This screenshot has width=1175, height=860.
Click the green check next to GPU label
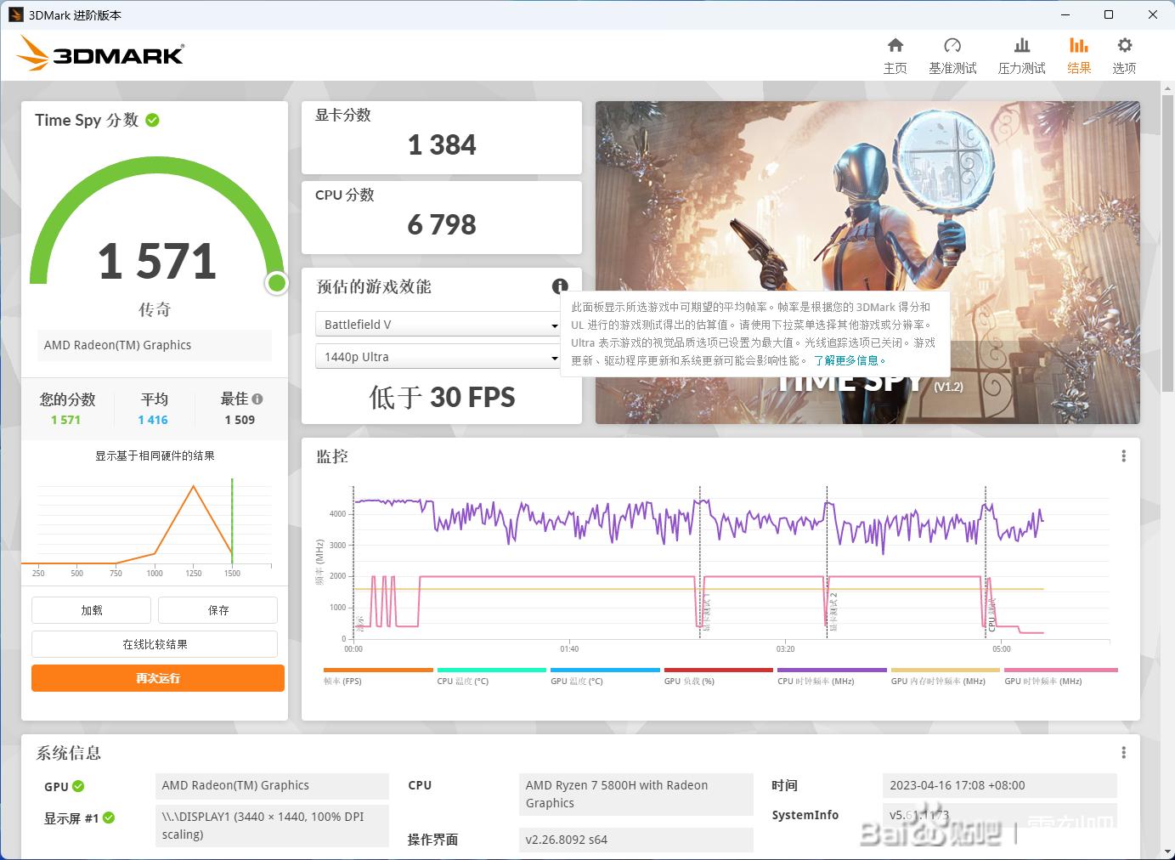pyautogui.click(x=78, y=786)
